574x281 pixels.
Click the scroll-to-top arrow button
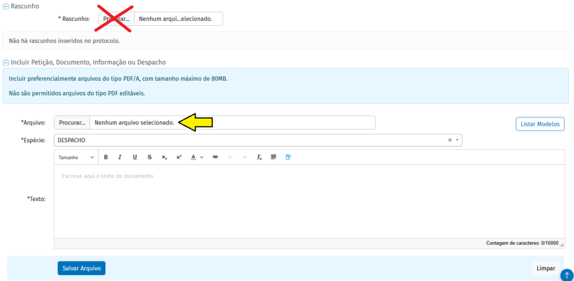click(x=567, y=275)
